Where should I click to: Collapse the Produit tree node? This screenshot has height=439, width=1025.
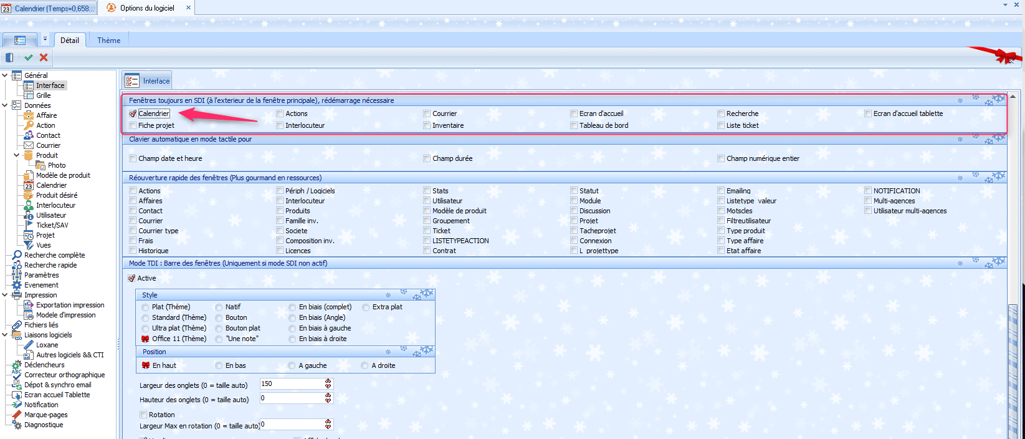click(17, 155)
